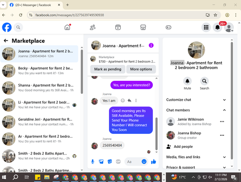Screen dimensions: 241x182
Task: Bookmark this page with the star icon
Action: (215, 15)
